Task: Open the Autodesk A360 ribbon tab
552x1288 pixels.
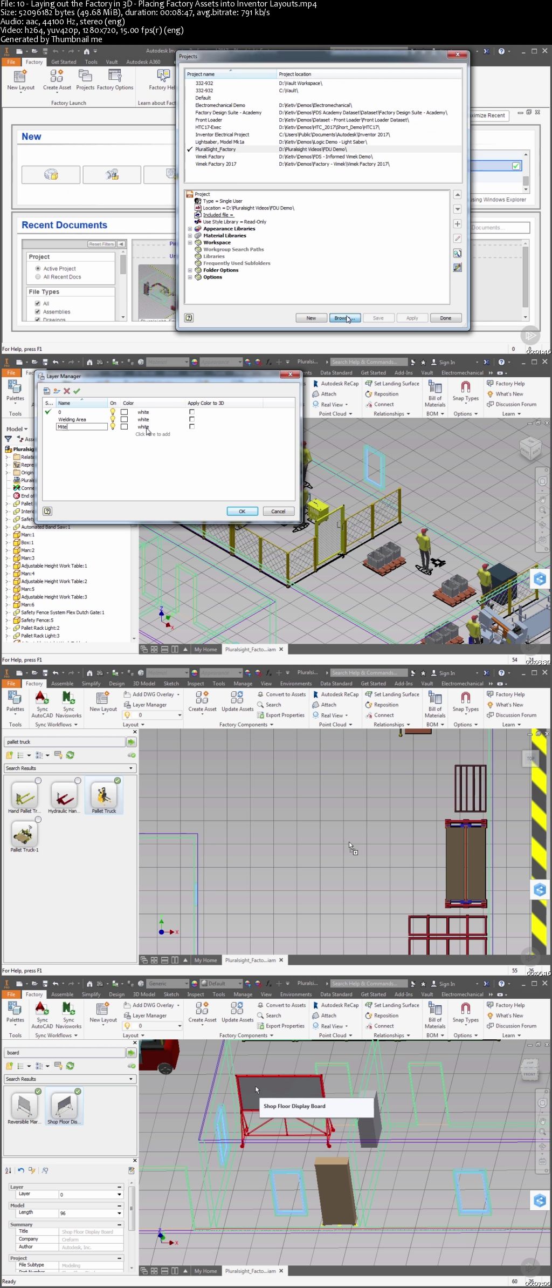Action: point(143,62)
